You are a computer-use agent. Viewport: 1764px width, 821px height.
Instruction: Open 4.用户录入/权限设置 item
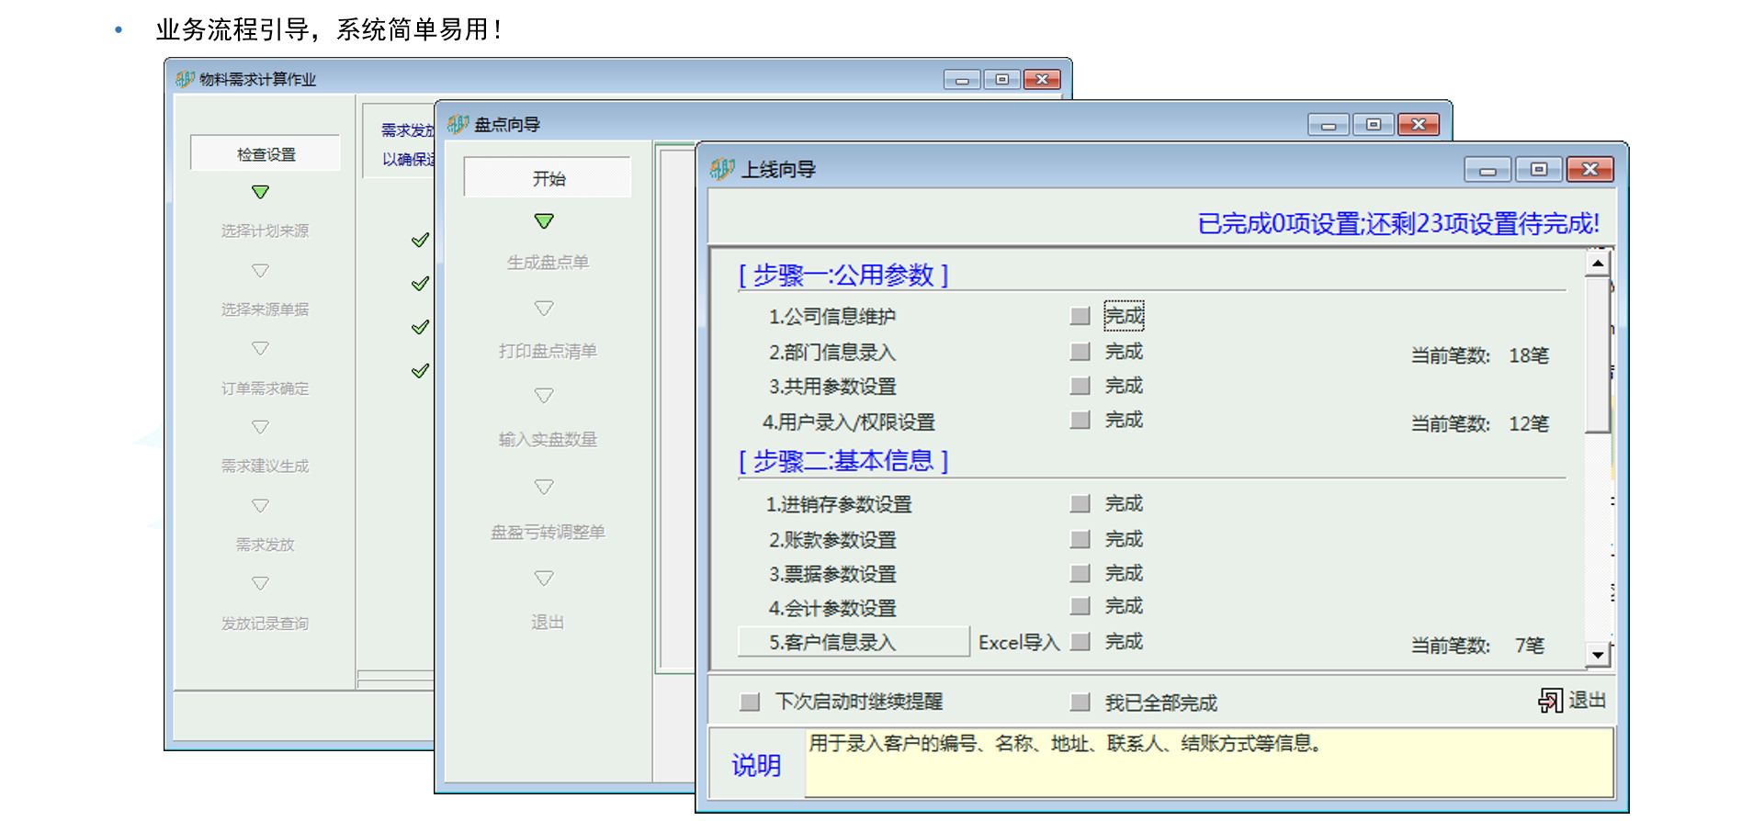click(x=848, y=422)
